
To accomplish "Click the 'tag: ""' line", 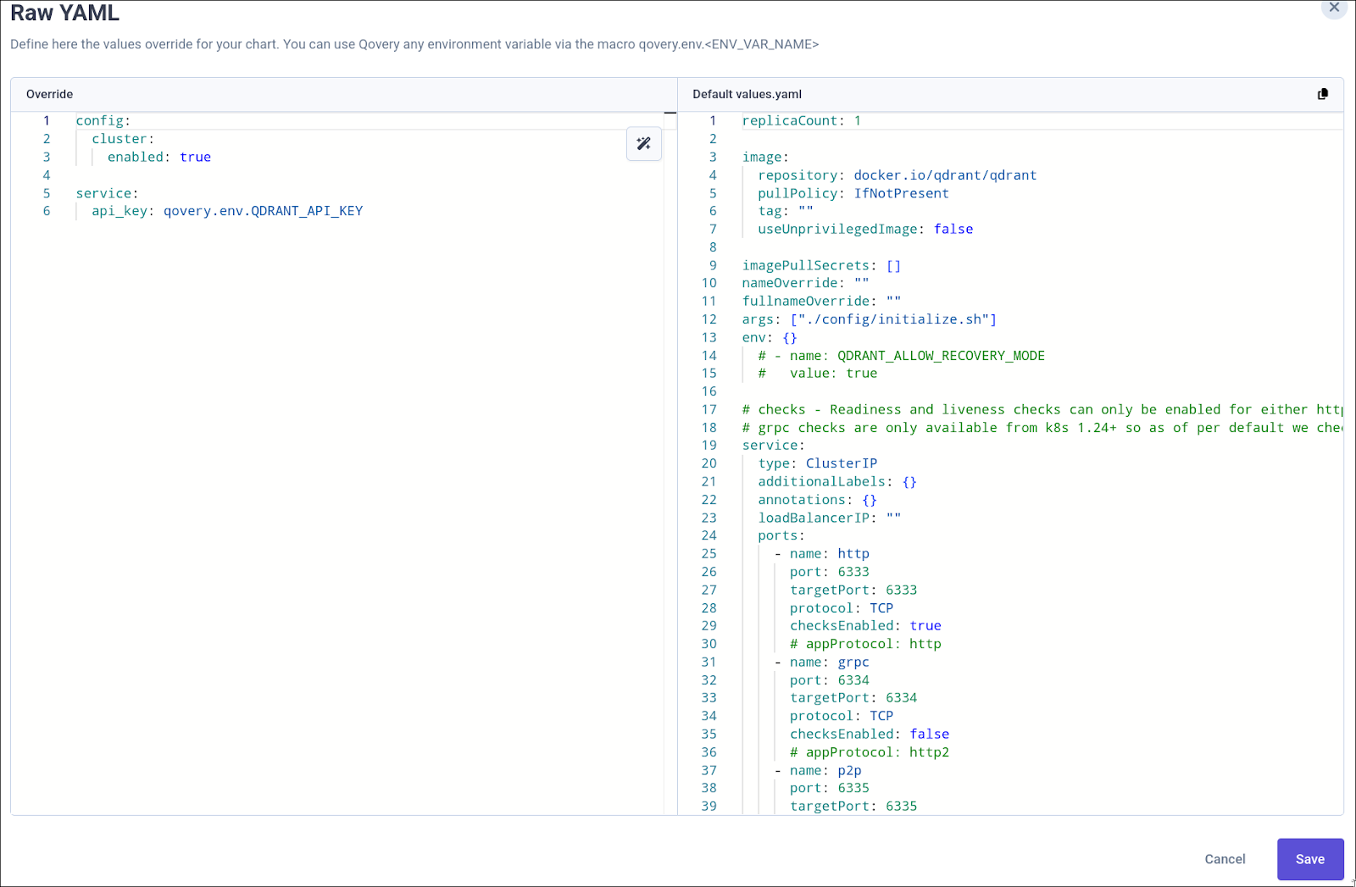I will click(x=786, y=212).
